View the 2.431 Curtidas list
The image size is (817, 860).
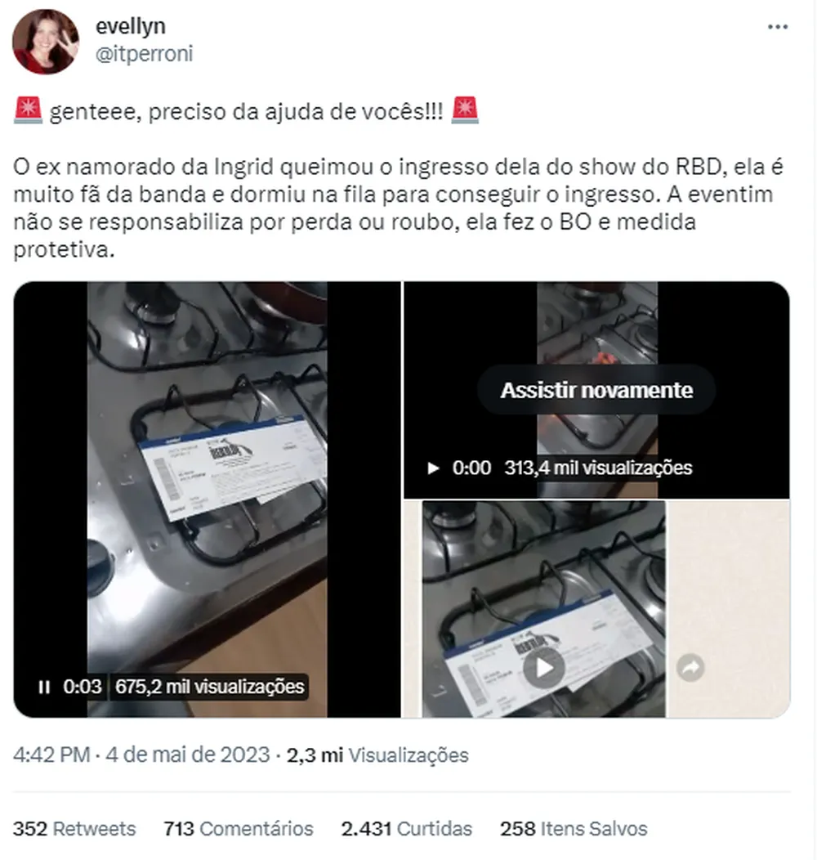406,828
